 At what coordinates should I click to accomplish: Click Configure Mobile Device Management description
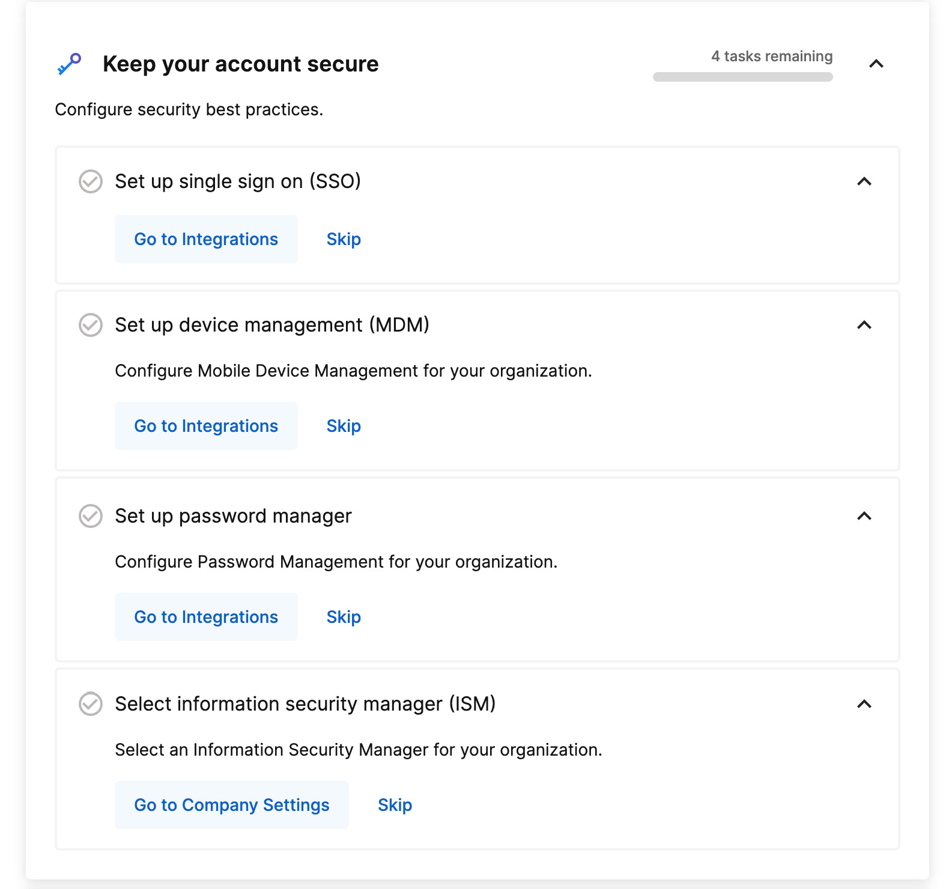pos(353,371)
